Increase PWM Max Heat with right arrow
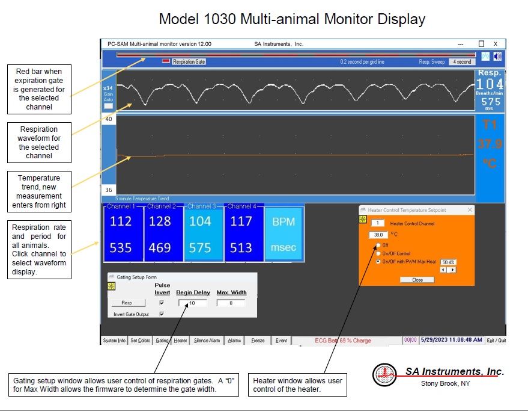528x411 pixels. [x=452, y=270]
